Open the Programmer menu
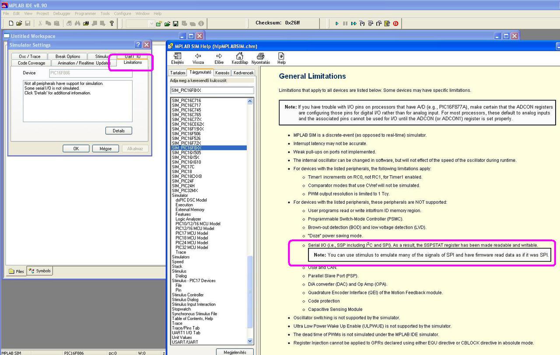 pyautogui.click(x=85, y=14)
